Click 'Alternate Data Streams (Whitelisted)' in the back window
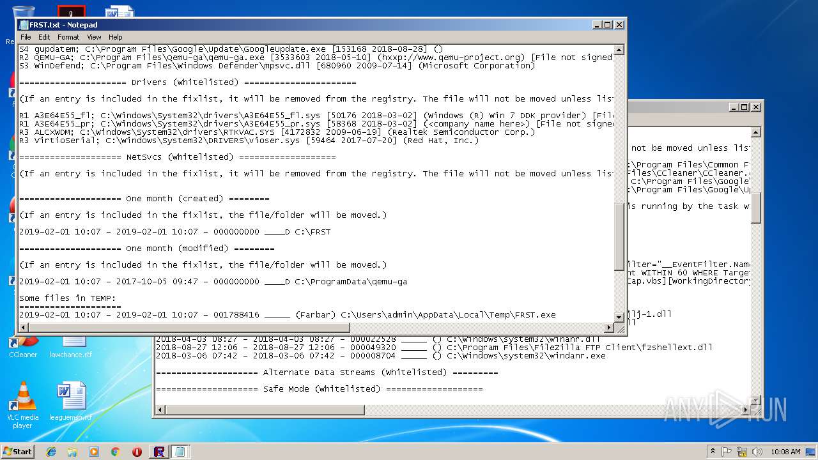 point(327,372)
